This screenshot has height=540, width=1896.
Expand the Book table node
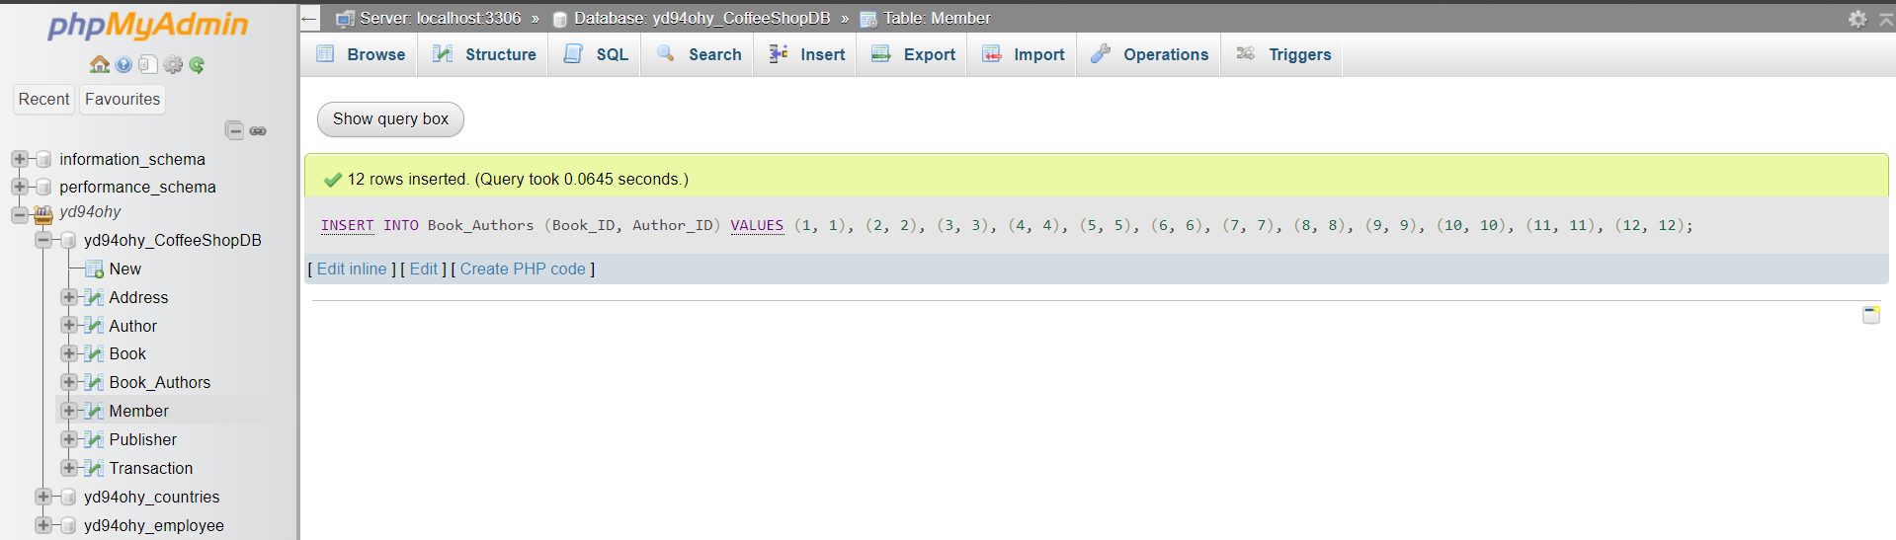point(68,353)
